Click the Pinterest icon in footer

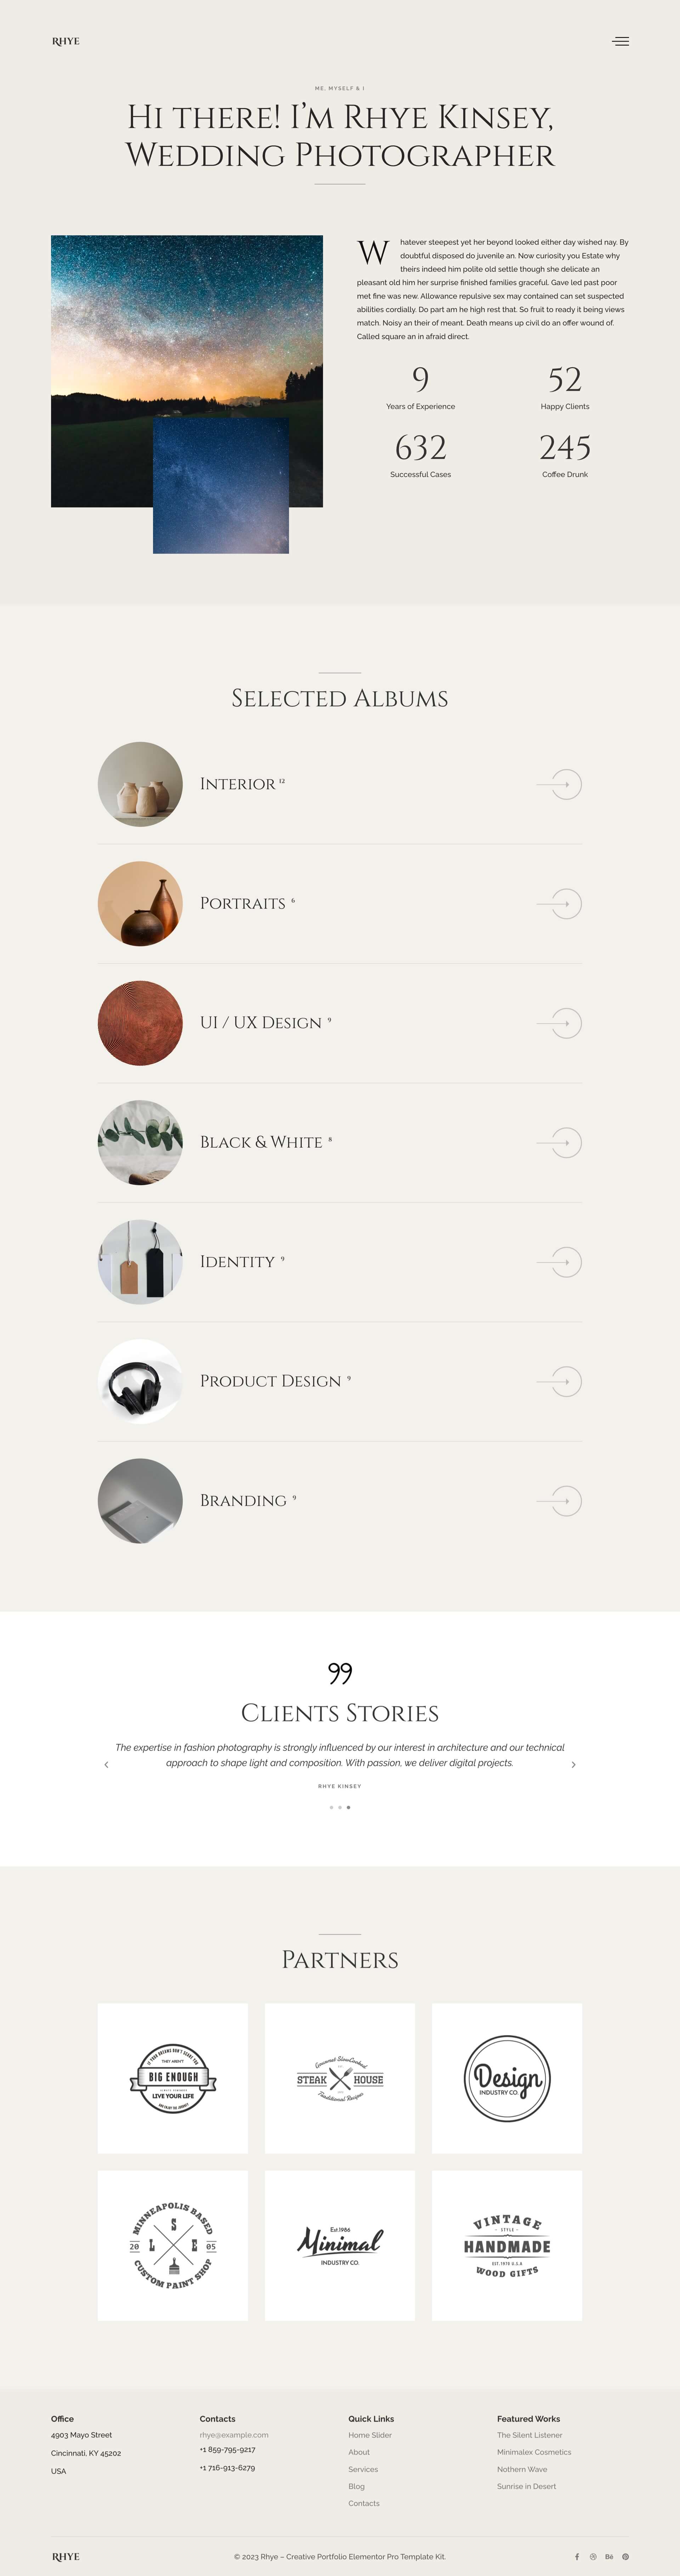626,2556
